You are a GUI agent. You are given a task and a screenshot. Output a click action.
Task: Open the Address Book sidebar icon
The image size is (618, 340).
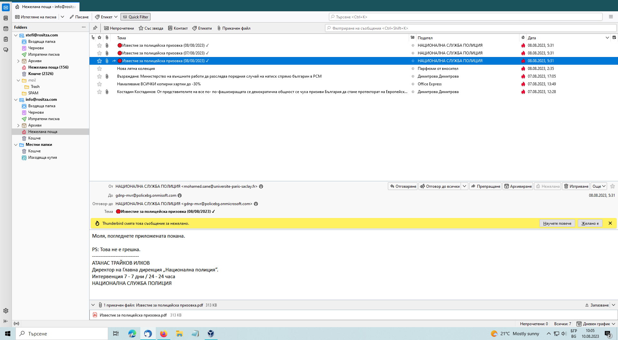[x=6, y=18]
